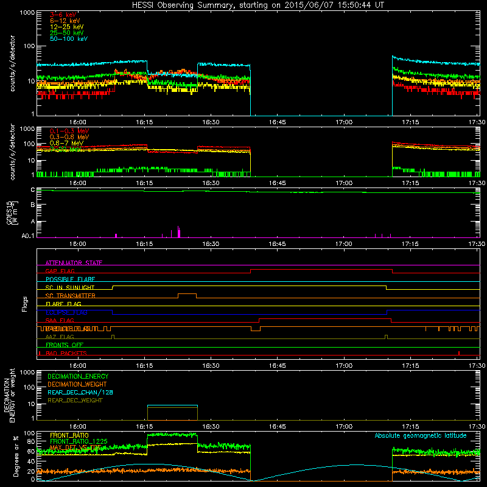Screen dimensions: 487x487
Task: Click the 17:00 tick label under GOES panel
Action: pyautogui.click(x=344, y=244)
